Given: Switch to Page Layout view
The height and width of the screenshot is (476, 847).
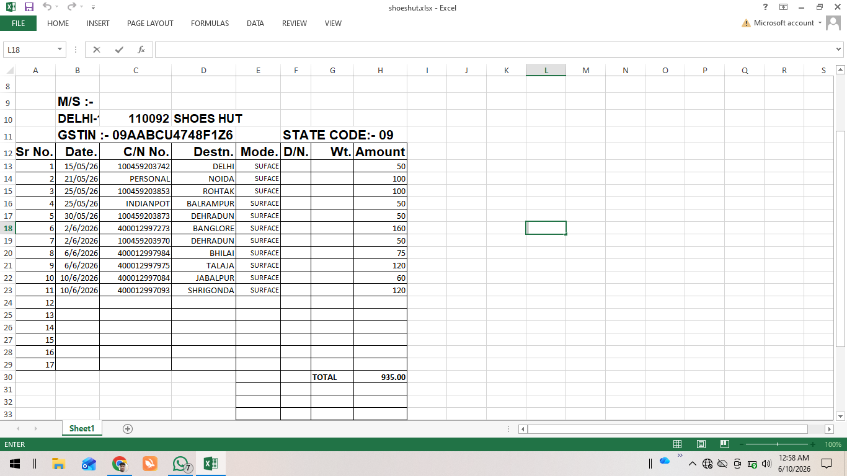Looking at the screenshot, I should [701, 444].
